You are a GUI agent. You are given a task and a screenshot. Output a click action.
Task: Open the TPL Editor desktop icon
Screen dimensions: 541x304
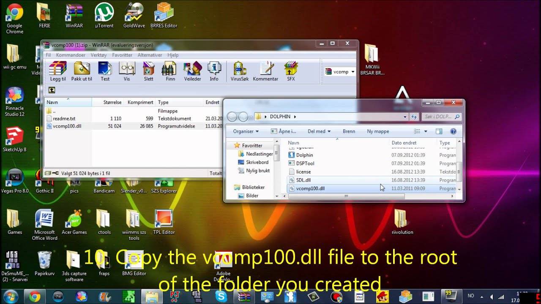[x=164, y=222]
